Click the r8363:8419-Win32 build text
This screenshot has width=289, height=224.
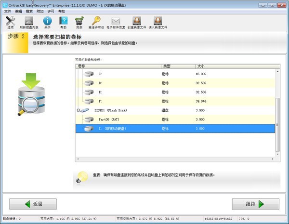pos(218,219)
